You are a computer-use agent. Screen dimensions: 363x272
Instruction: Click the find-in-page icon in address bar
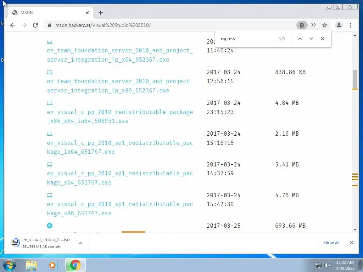click(302, 25)
